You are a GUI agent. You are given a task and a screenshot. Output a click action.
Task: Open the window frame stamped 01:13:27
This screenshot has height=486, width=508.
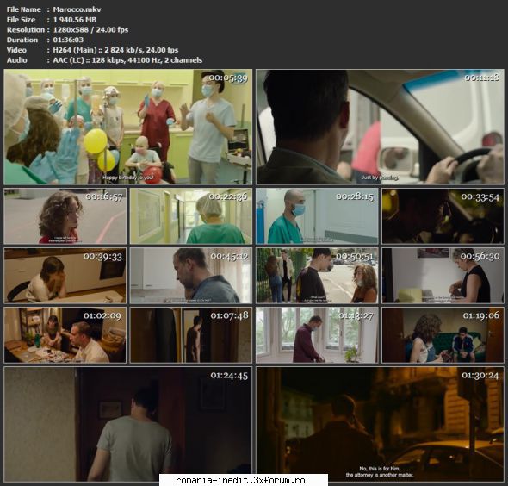(x=317, y=335)
